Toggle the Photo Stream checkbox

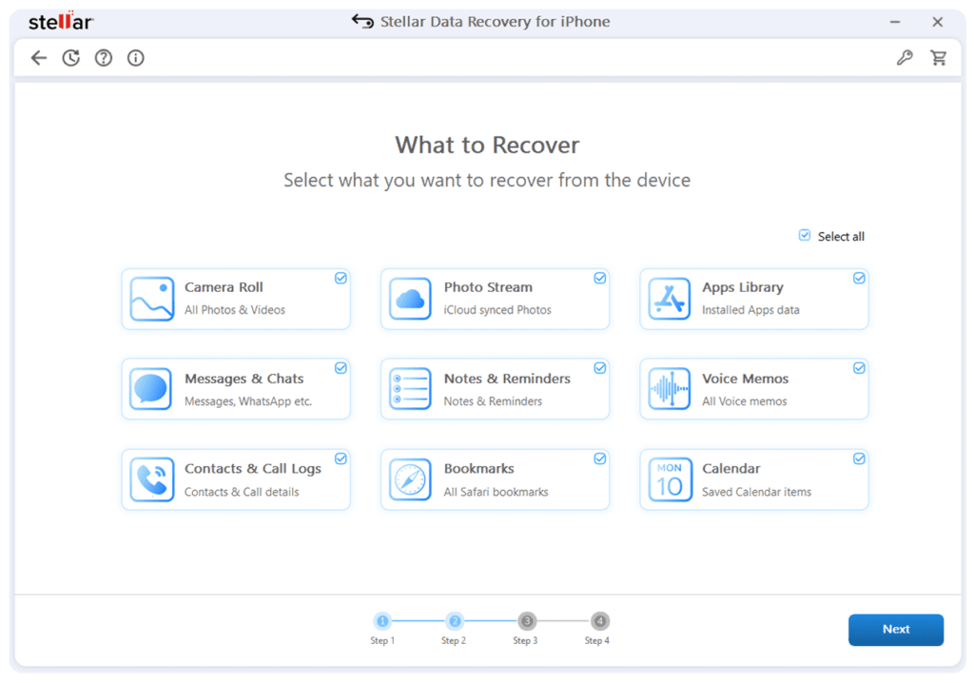pos(600,278)
